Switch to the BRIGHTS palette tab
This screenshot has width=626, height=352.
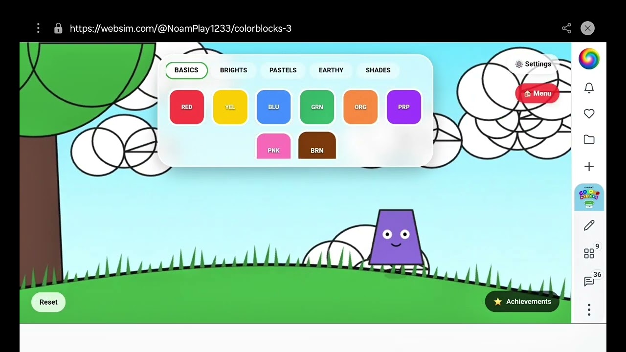point(233,70)
